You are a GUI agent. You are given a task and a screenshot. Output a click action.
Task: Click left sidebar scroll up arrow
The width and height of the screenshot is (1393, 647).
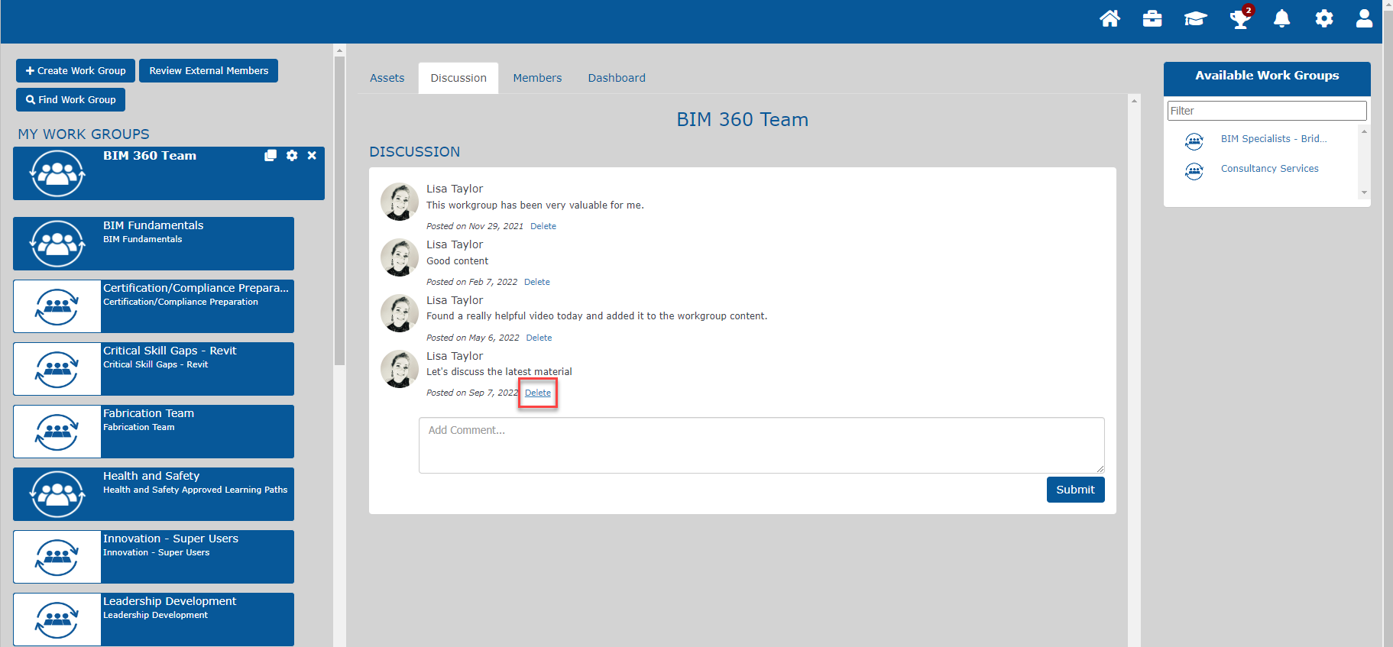pos(339,51)
